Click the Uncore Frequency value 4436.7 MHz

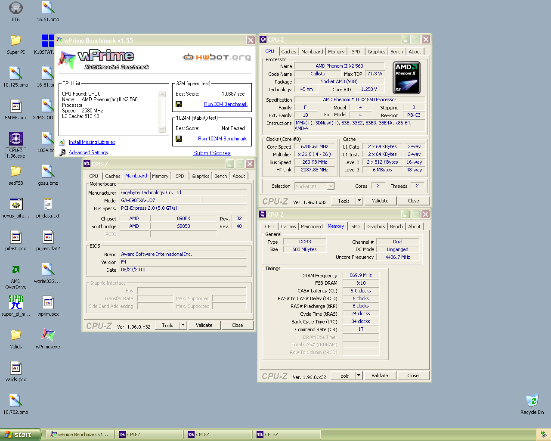click(397, 257)
